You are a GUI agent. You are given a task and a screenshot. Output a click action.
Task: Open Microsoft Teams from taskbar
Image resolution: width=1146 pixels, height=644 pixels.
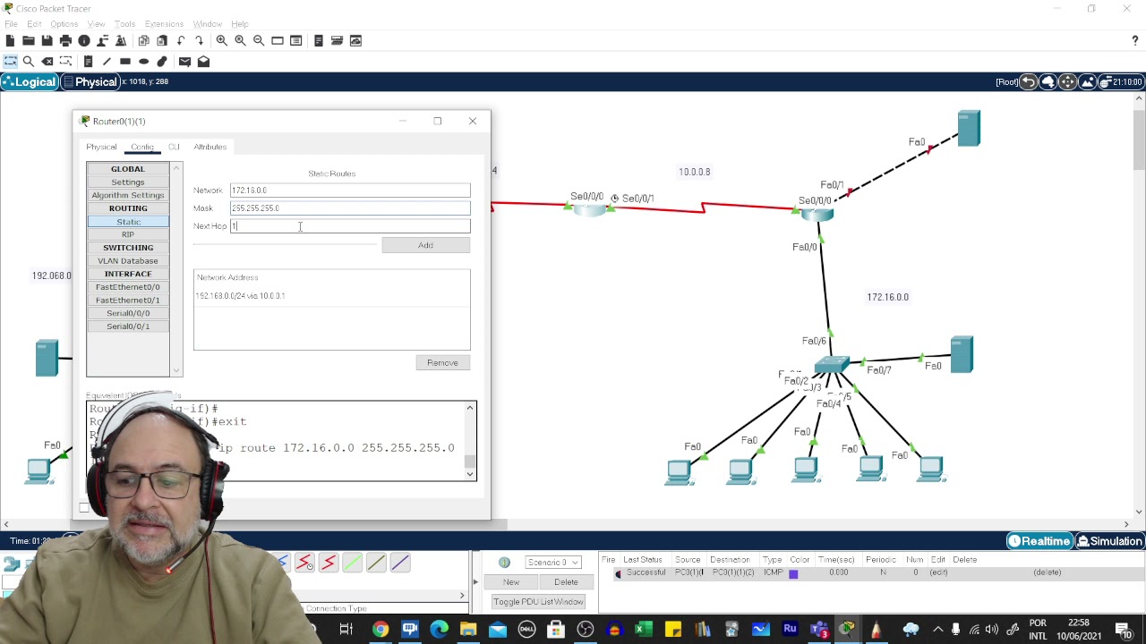click(x=819, y=630)
